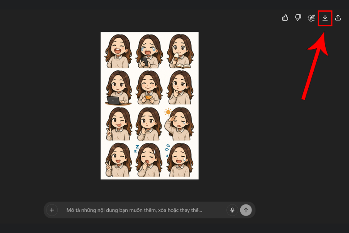Image resolution: width=349 pixels, height=233 pixels.
Task: Click the girl with open book sticker
Action: tap(180, 51)
